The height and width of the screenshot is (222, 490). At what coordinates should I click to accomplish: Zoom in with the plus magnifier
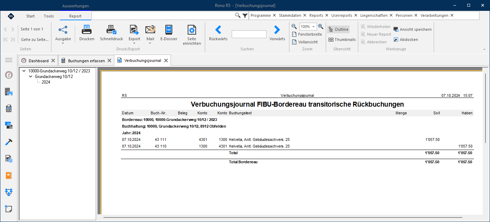pos(320,27)
